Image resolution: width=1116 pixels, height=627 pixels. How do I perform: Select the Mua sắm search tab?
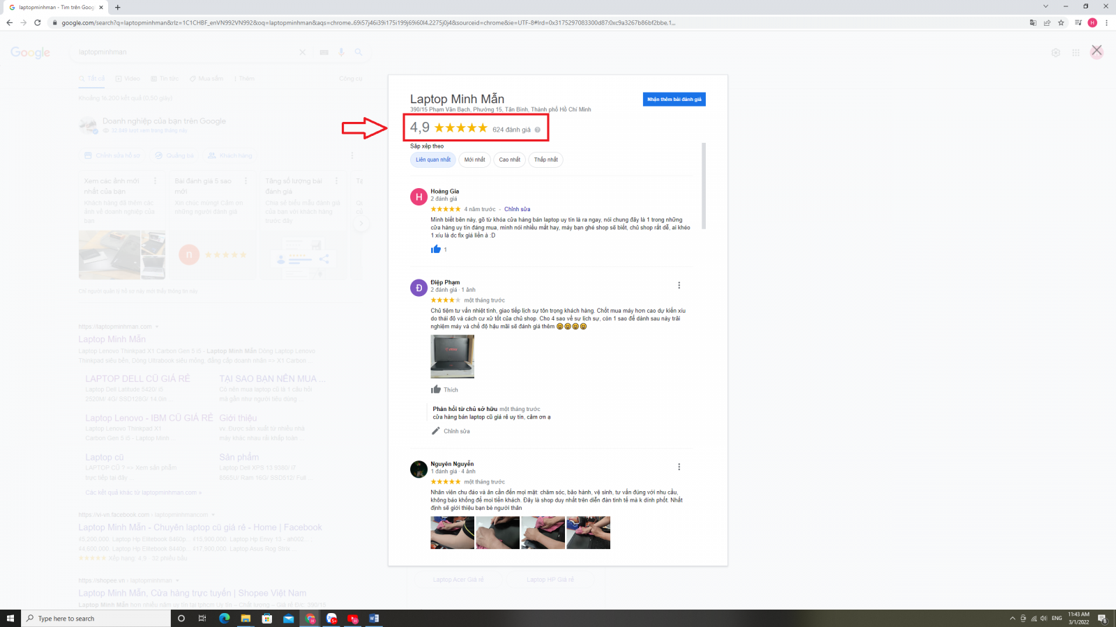click(x=206, y=79)
